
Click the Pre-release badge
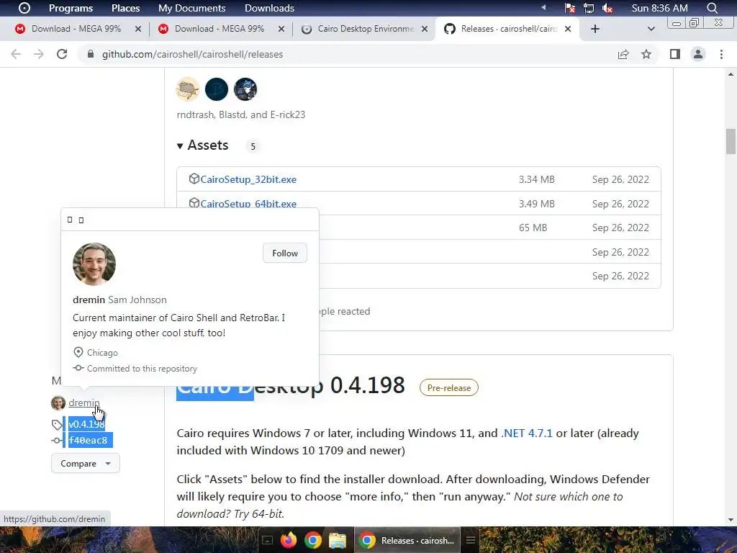[449, 388]
